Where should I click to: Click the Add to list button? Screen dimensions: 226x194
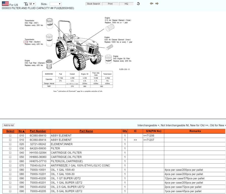click(9, 125)
